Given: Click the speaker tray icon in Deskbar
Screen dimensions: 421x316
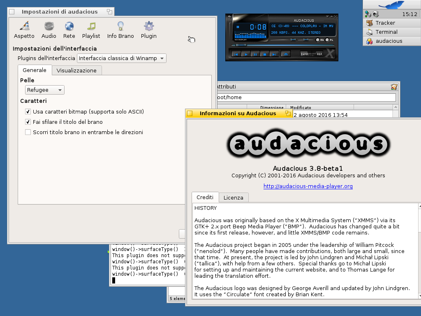Looking at the screenshot, I should (376, 14).
